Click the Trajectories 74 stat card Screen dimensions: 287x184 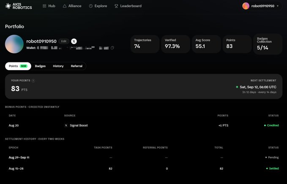[145, 44]
